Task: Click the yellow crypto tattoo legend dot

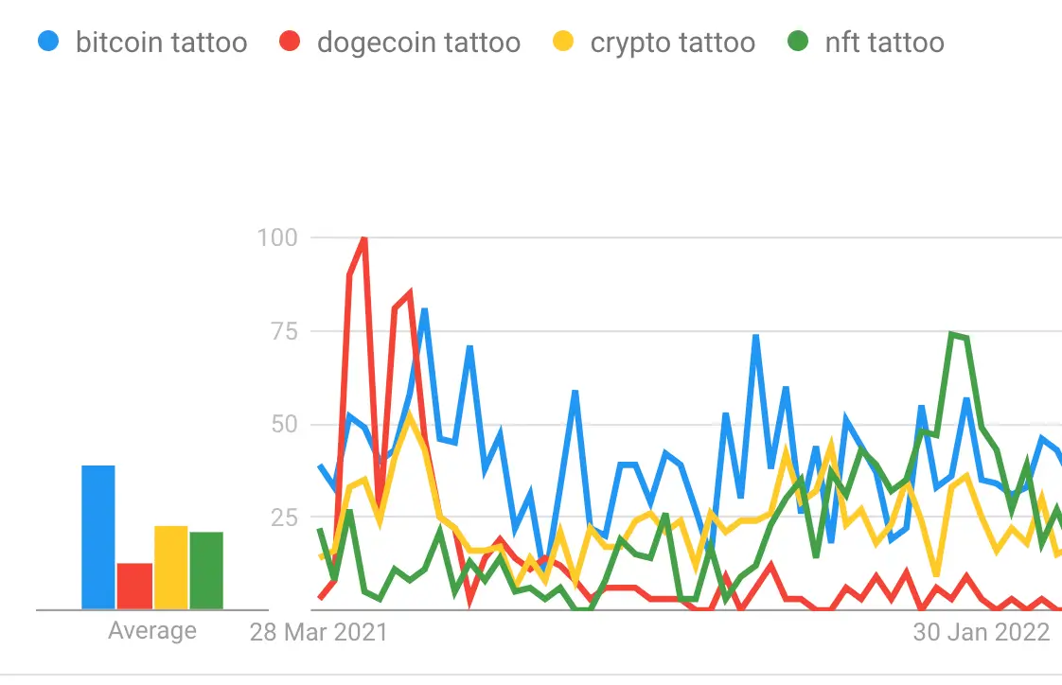Action: point(562,43)
